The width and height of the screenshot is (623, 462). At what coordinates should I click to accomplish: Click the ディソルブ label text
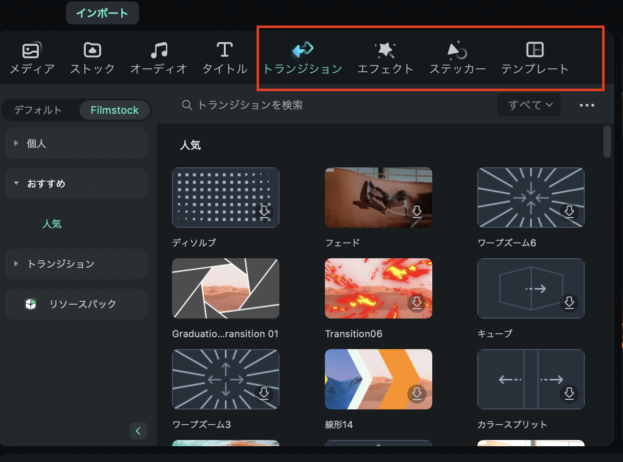pos(194,243)
